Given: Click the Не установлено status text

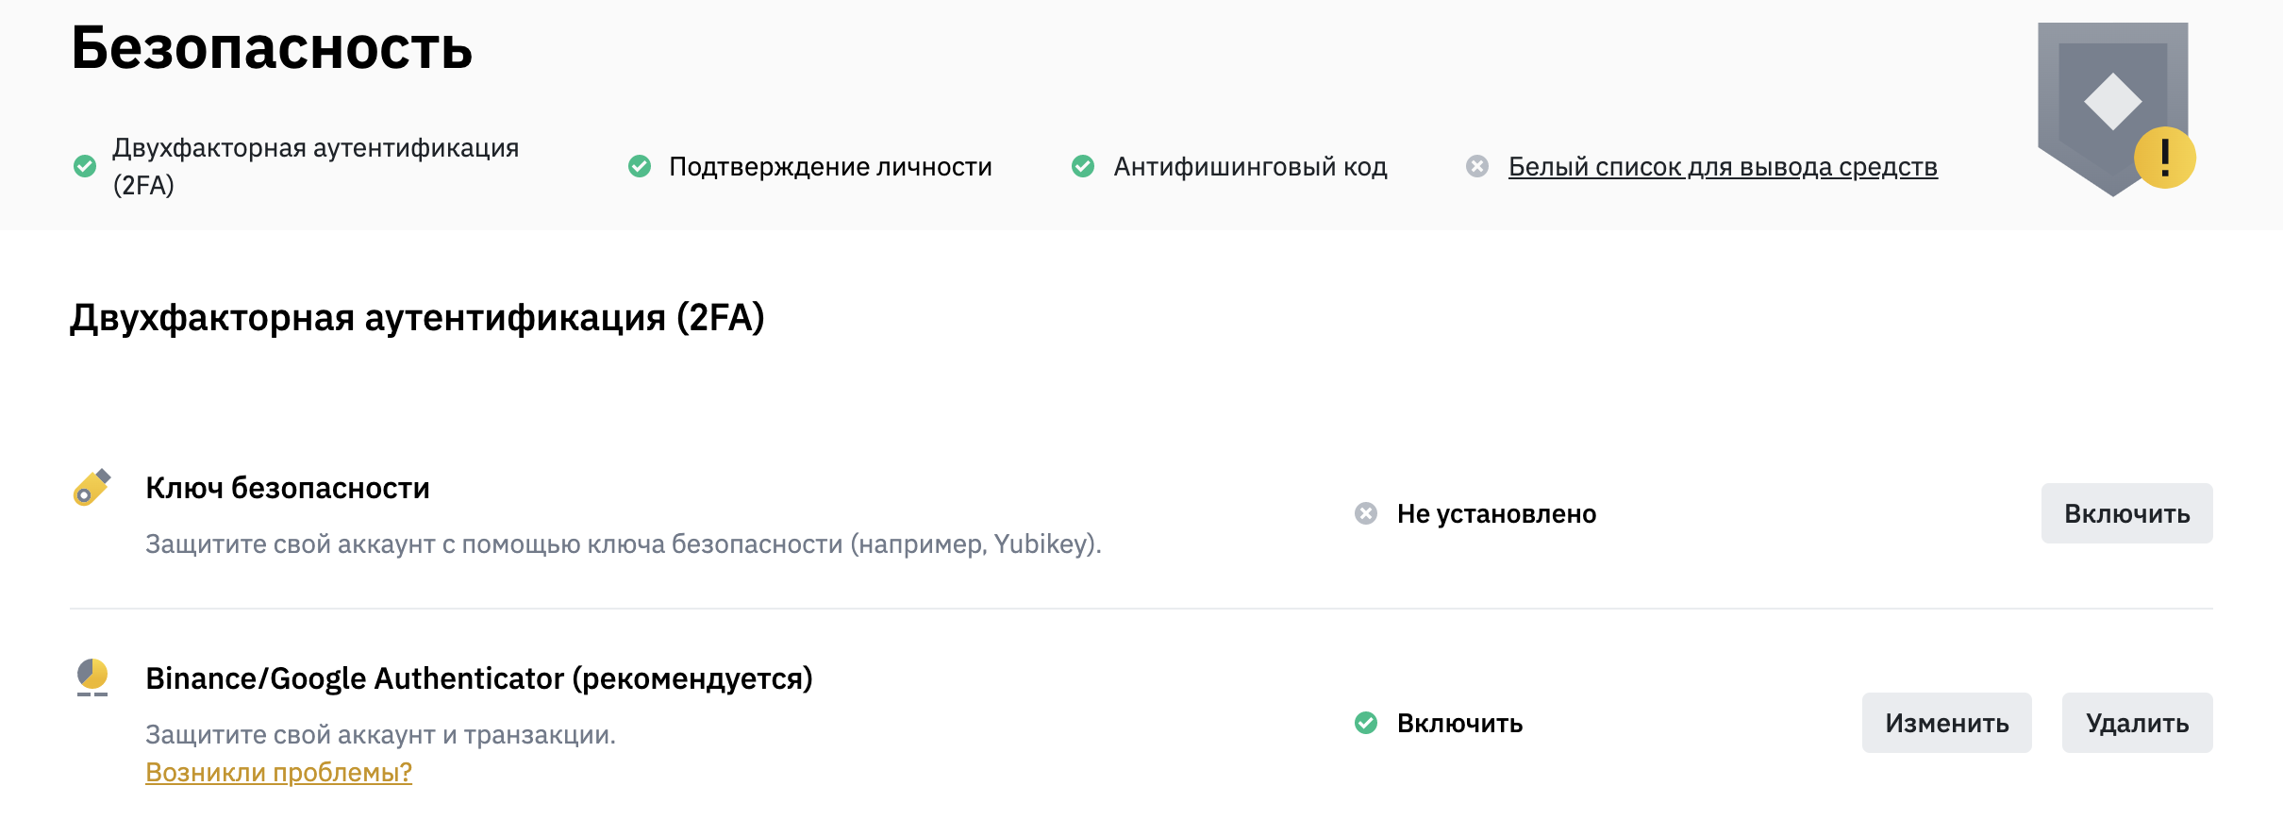Looking at the screenshot, I should click(1496, 514).
